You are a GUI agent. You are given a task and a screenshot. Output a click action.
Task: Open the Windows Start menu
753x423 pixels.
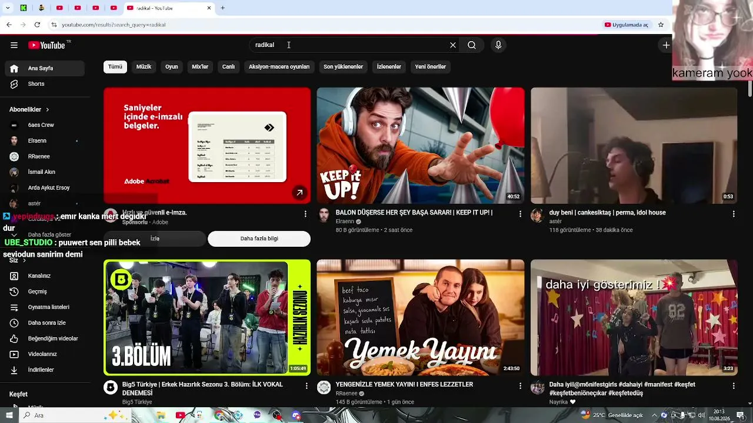click(x=10, y=415)
